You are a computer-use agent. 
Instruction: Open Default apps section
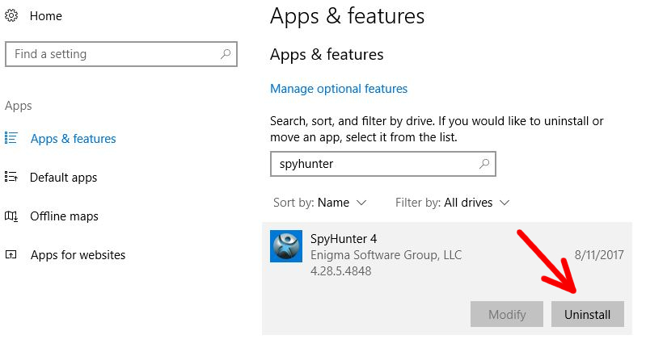click(63, 178)
